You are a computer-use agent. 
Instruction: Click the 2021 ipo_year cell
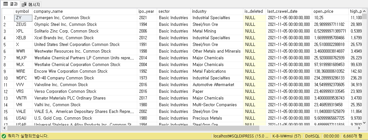click(x=147, y=18)
